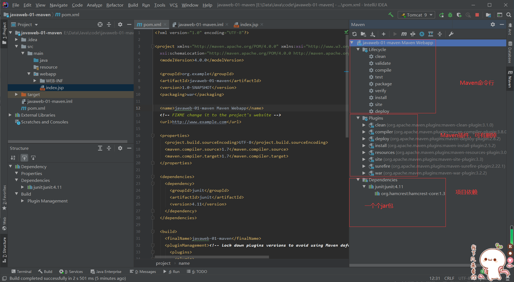Toggle Skip Tests mode in Maven toolbar
Screen dimensions: 514x282
pos(422,34)
